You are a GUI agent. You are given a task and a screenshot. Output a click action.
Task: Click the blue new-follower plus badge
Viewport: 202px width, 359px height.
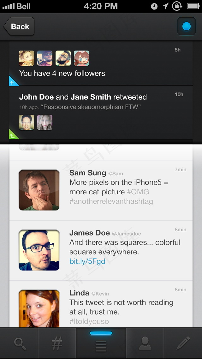(13, 82)
